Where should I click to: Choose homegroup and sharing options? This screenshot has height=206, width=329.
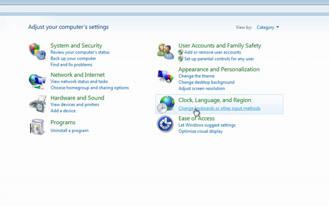(x=90, y=88)
